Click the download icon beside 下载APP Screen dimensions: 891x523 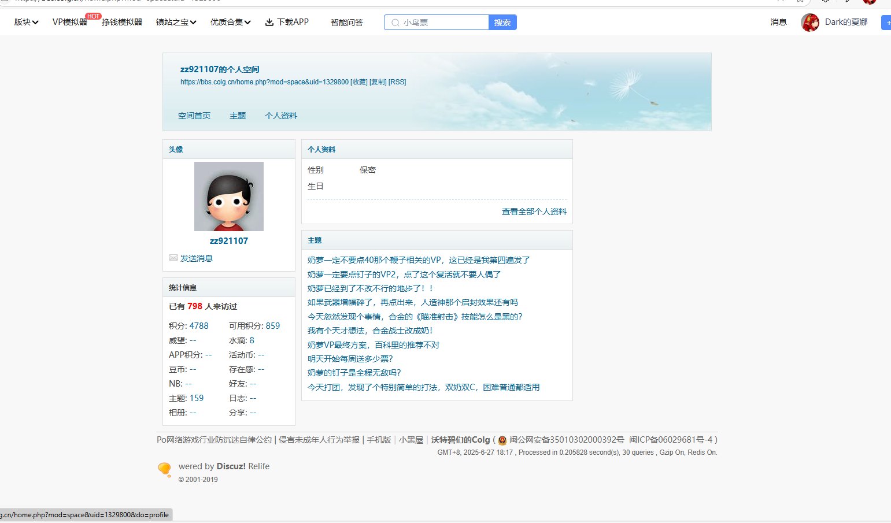[269, 23]
